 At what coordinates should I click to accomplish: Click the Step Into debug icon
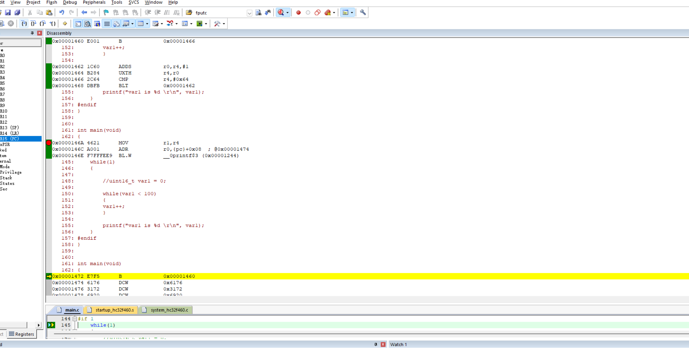point(24,24)
